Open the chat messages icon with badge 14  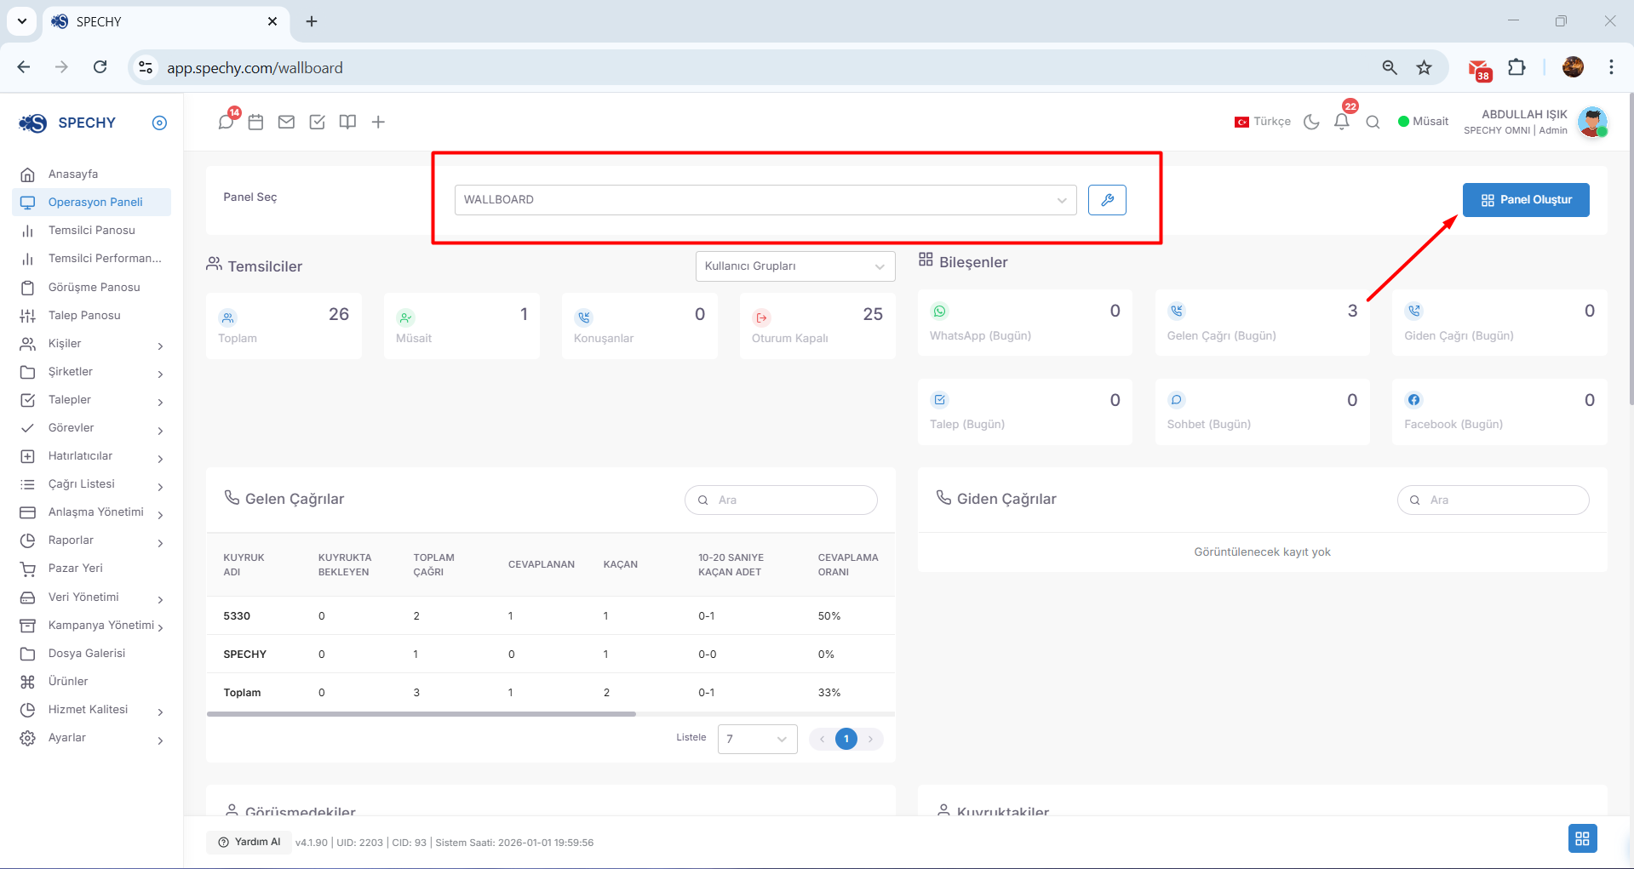(x=226, y=122)
